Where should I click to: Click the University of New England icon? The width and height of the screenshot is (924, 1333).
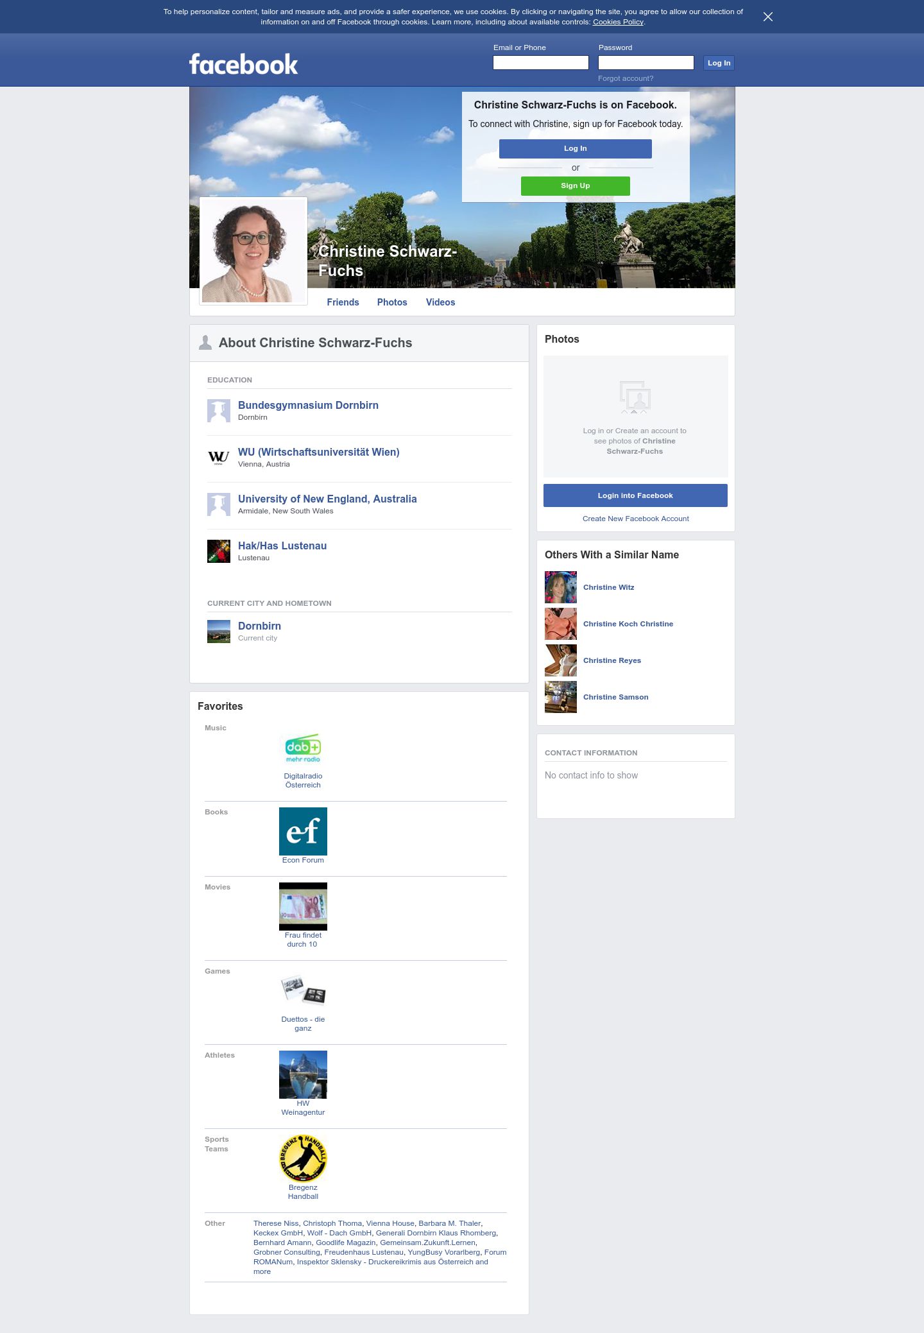(219, 504)
